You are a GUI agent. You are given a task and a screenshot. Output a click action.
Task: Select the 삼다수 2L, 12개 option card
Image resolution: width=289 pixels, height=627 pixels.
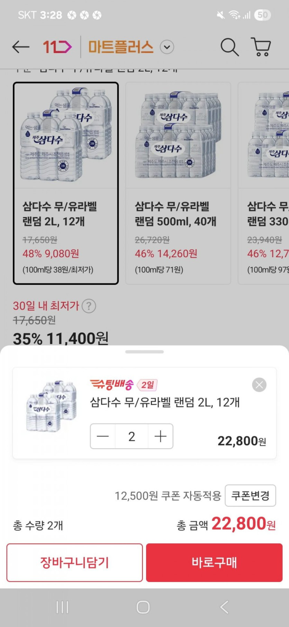pos(66,183)
